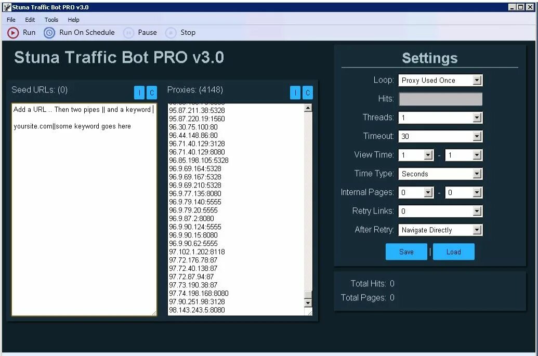Open the Help menu

(73, 20)
